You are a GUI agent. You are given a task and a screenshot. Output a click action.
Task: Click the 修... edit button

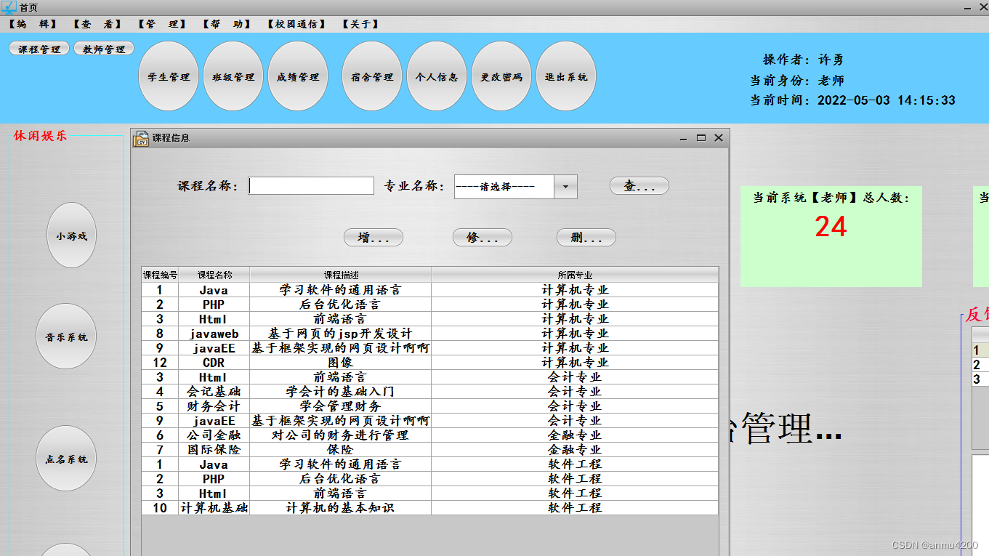483,237
